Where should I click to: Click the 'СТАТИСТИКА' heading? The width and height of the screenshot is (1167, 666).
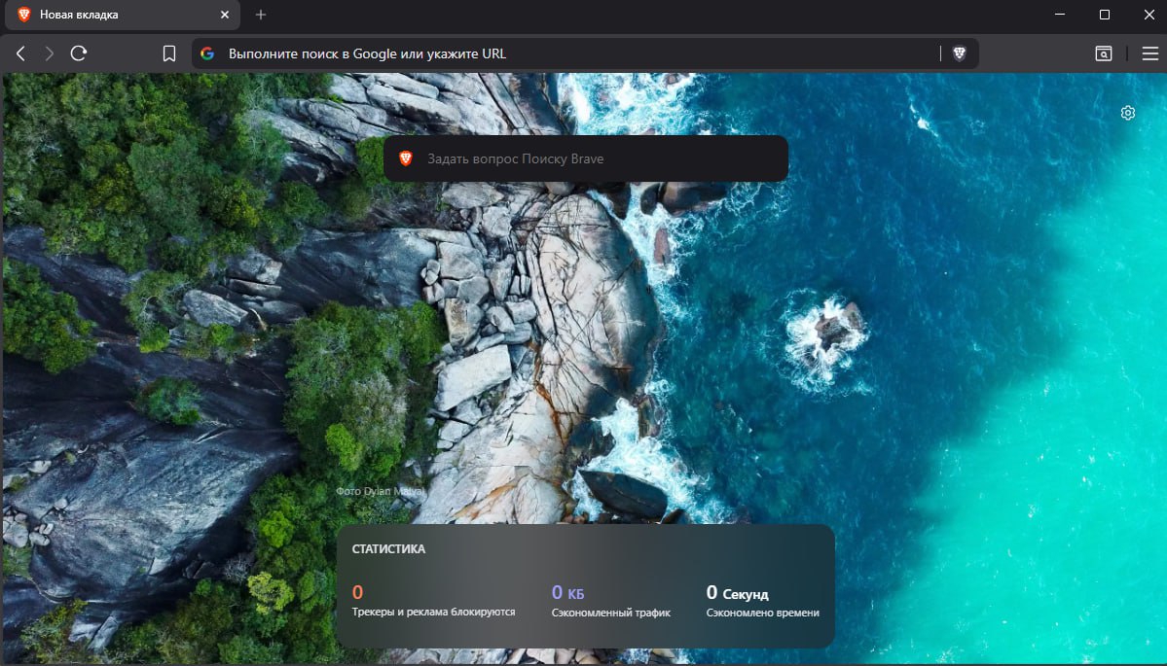(x=388, y=548)
